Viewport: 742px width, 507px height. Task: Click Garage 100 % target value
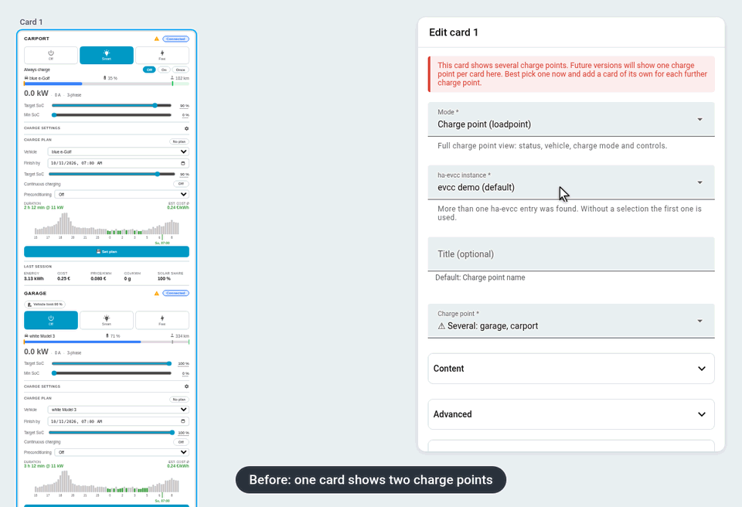coord(183,364)
